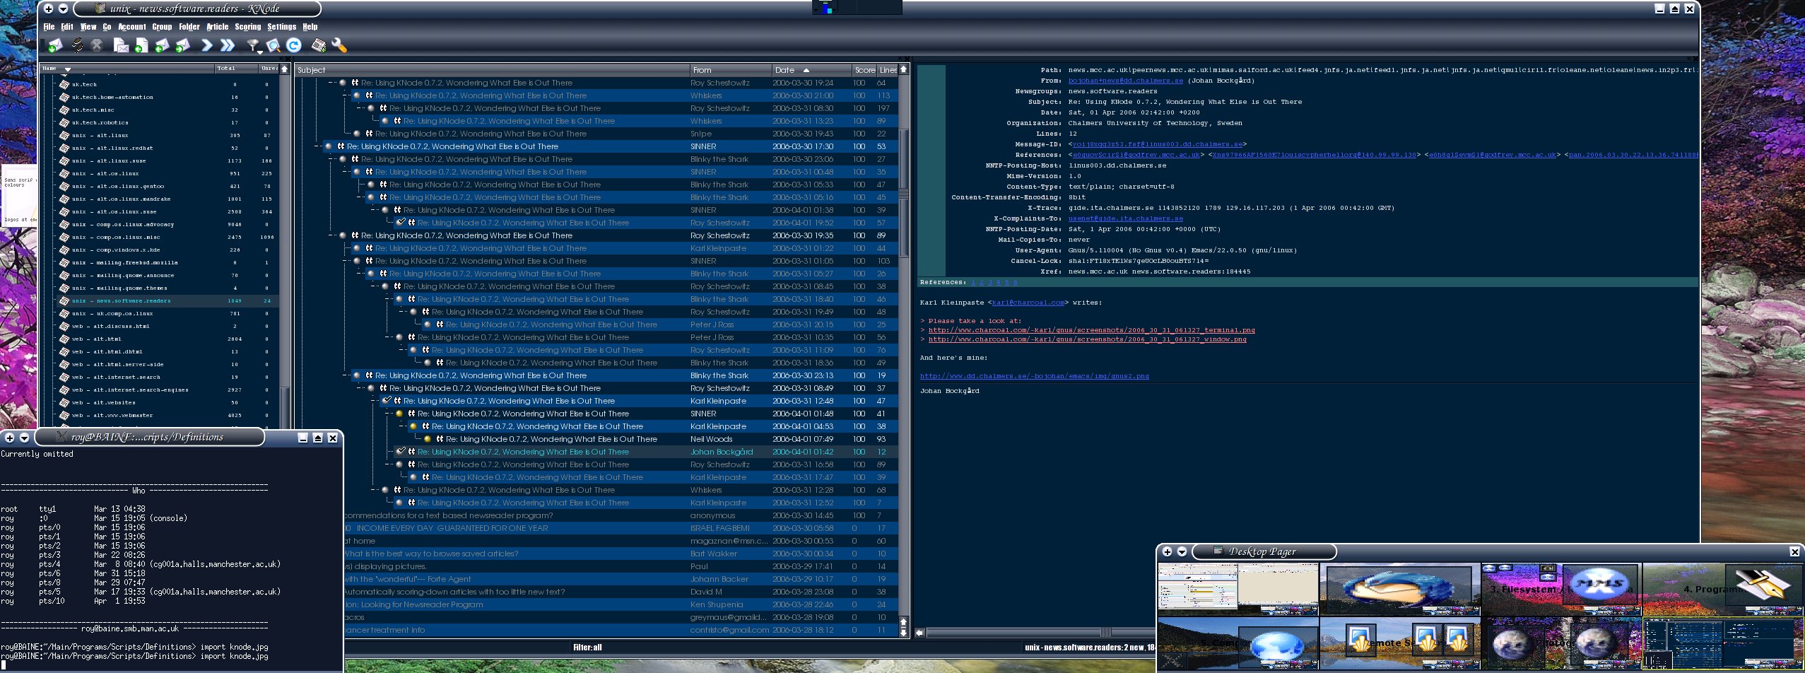The image size is (1805, 673).
Task: Select the Ken Shupenia Newsreader Program article
Action: 621,604
